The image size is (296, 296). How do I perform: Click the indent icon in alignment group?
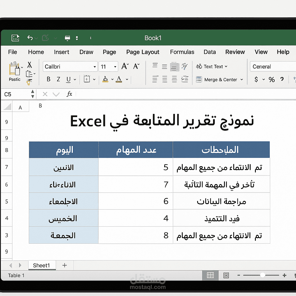pyautogui.click(x=185, y=79)
